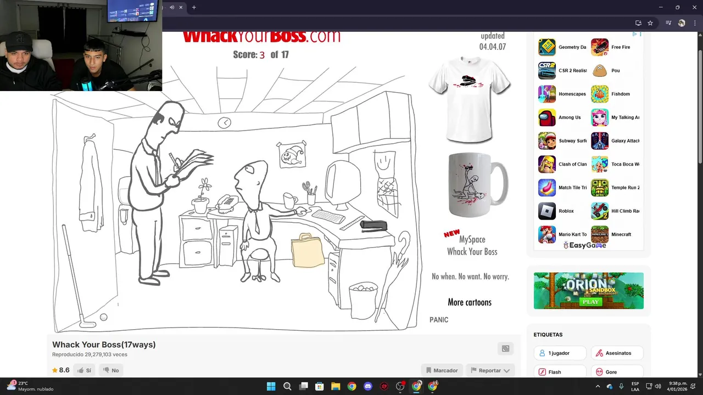Bookmark this page with the star icon
Screen dimensions: 703x395
point(650,23)
